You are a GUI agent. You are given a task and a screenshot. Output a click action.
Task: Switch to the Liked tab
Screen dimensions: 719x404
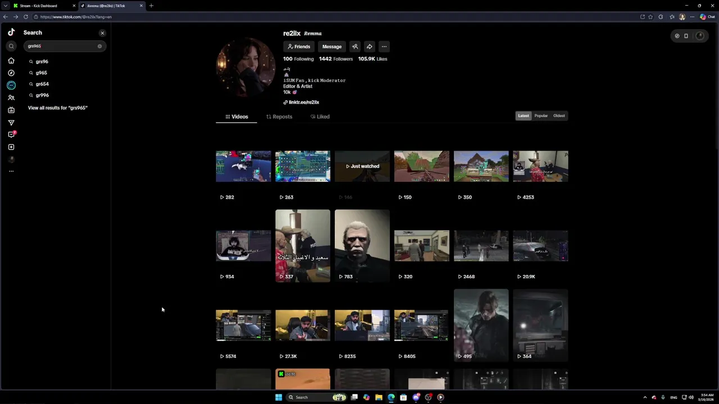point(320,117)
